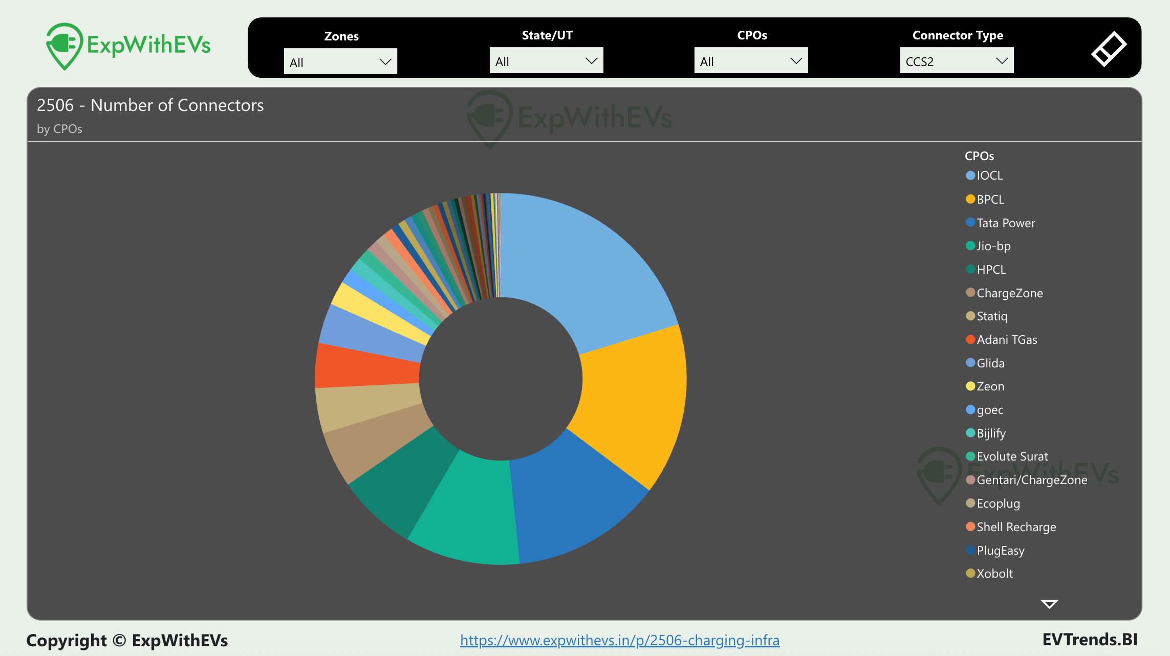Click the Adani TGas legend entry

[x=1002, y=340]
